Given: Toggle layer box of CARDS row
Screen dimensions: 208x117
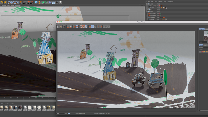Looking at the screenshot, I should [x=158, y=4].
